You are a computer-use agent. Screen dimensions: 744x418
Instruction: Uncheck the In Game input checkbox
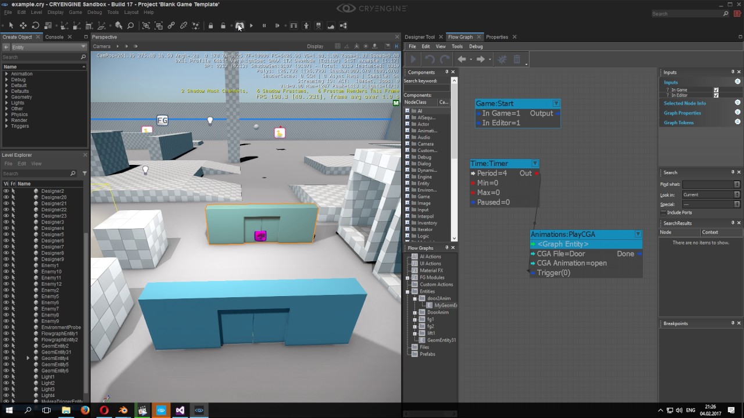click(716, 90)
